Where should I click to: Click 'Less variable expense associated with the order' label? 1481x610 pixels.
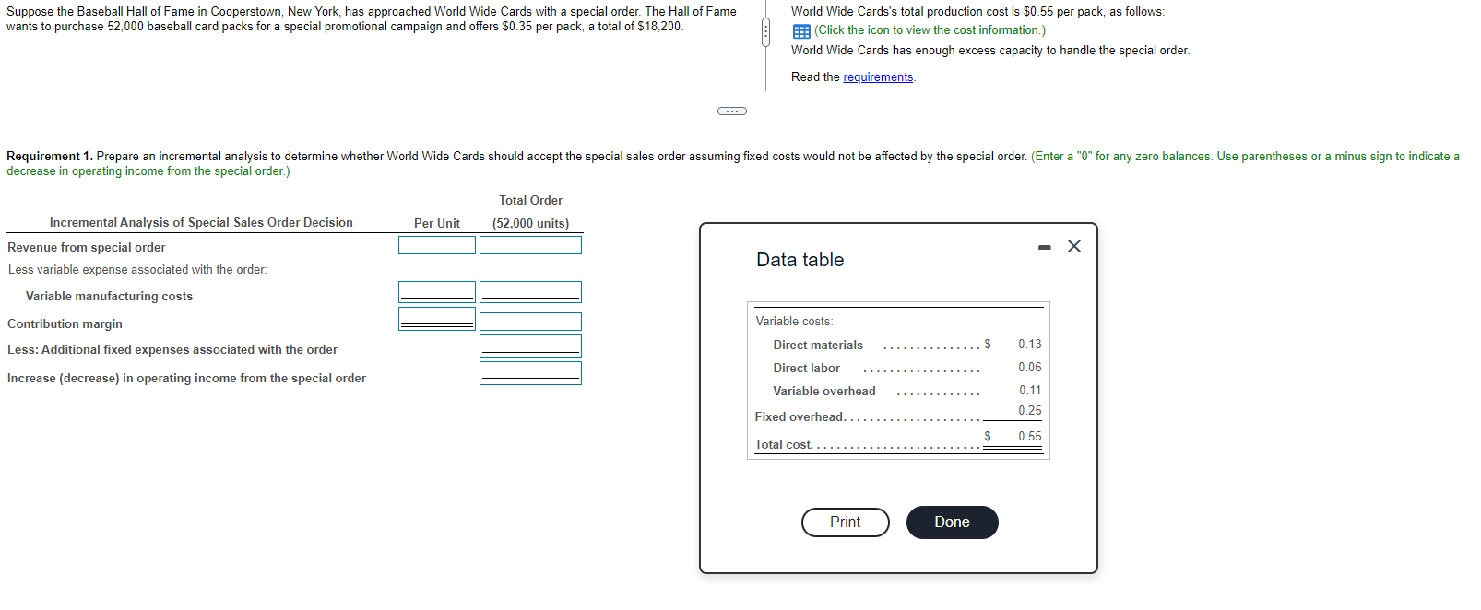point(138,270)
